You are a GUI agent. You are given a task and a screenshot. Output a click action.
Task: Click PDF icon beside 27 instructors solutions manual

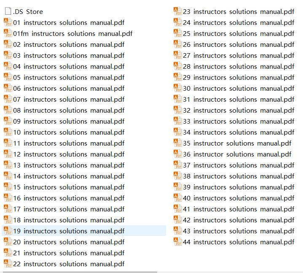178,55
